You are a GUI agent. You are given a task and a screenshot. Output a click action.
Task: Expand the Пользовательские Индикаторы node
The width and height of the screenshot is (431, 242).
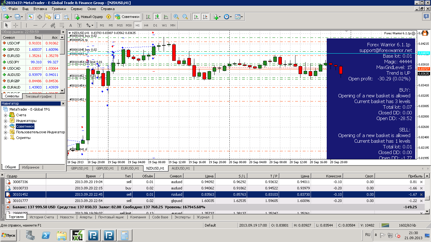[5, 132]
